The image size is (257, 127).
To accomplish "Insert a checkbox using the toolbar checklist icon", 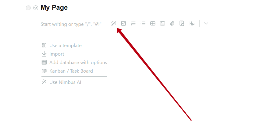I will click(x=123, y=23).
